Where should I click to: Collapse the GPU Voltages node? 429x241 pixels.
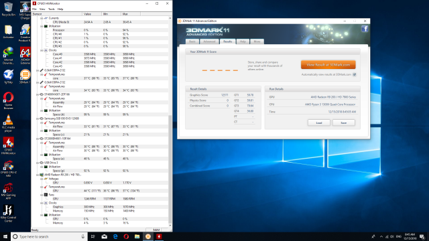(42, 179)
